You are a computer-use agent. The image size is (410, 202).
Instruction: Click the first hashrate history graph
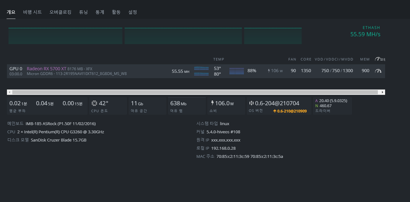point(65,36)
